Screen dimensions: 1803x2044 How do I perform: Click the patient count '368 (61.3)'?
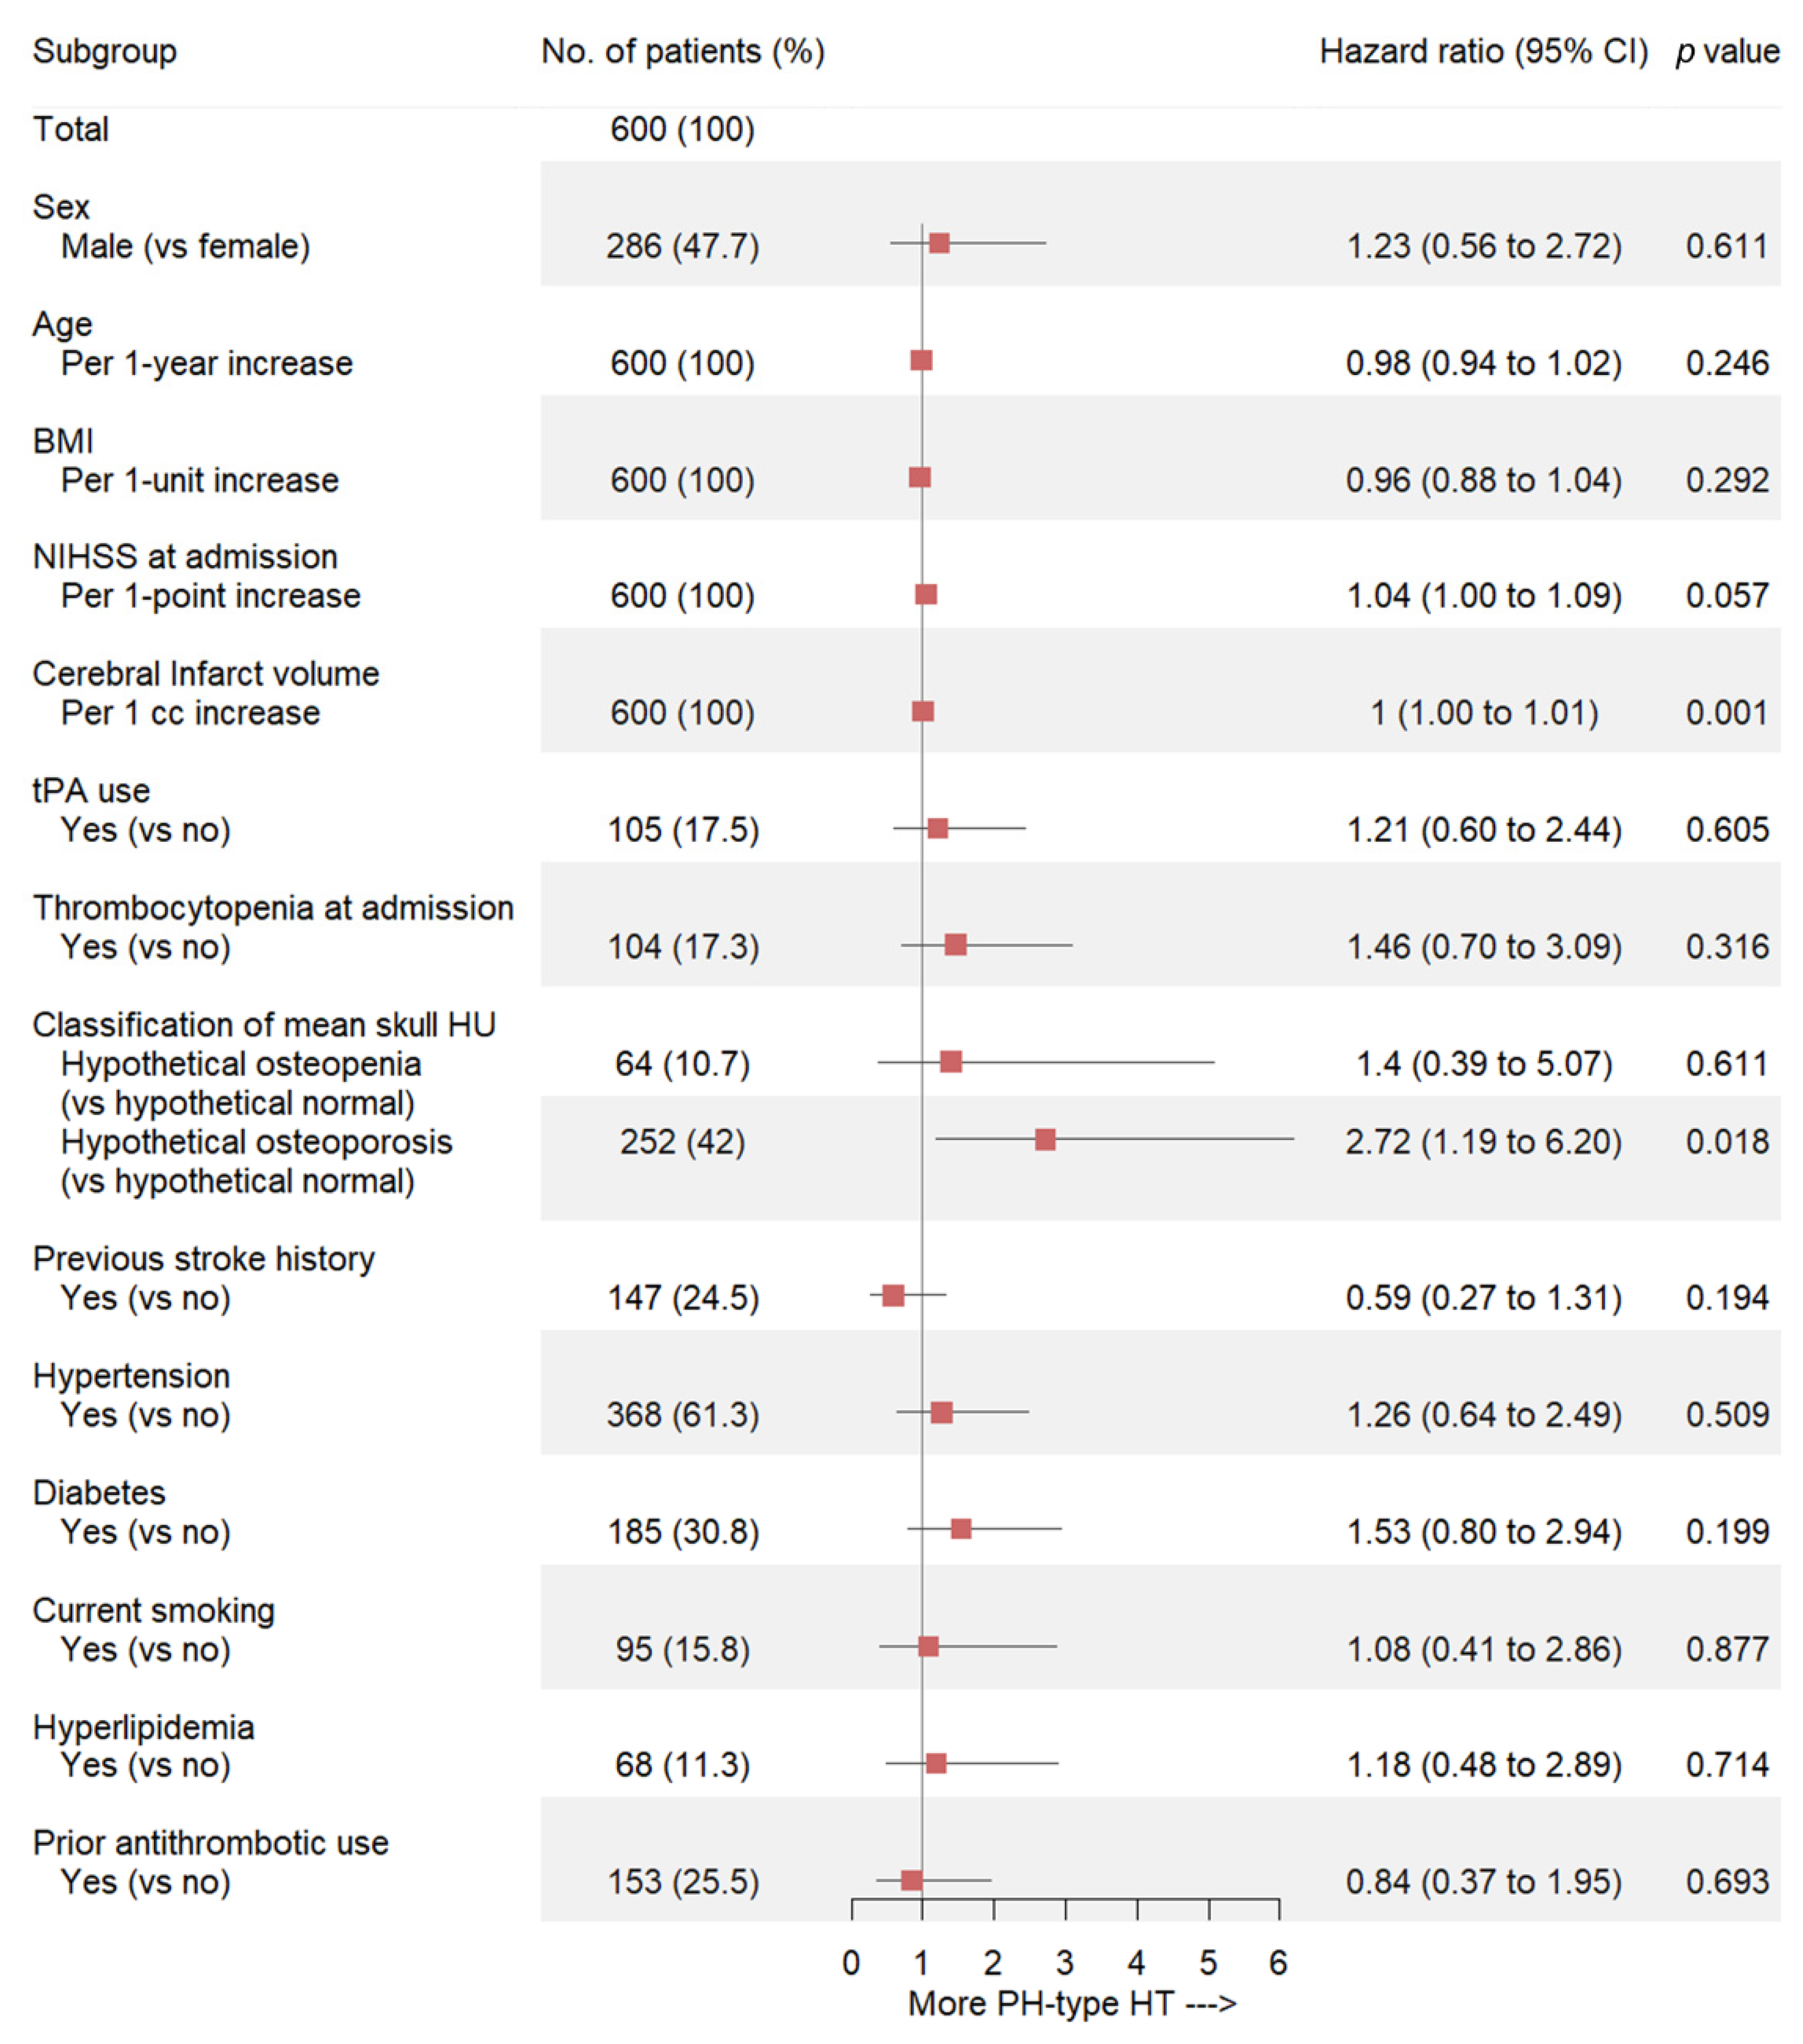click(x=683, y=1414)
